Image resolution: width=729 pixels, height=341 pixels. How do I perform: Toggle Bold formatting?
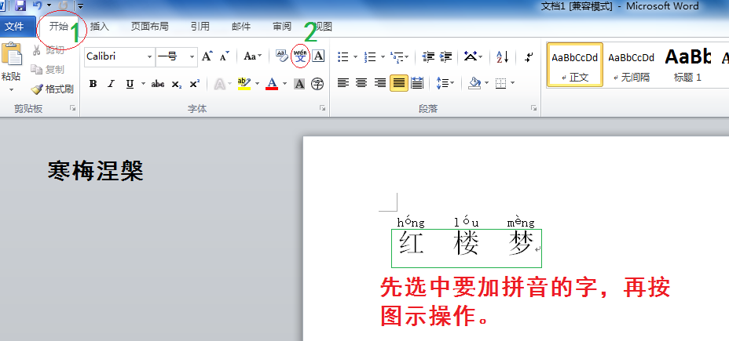(93, 84)
